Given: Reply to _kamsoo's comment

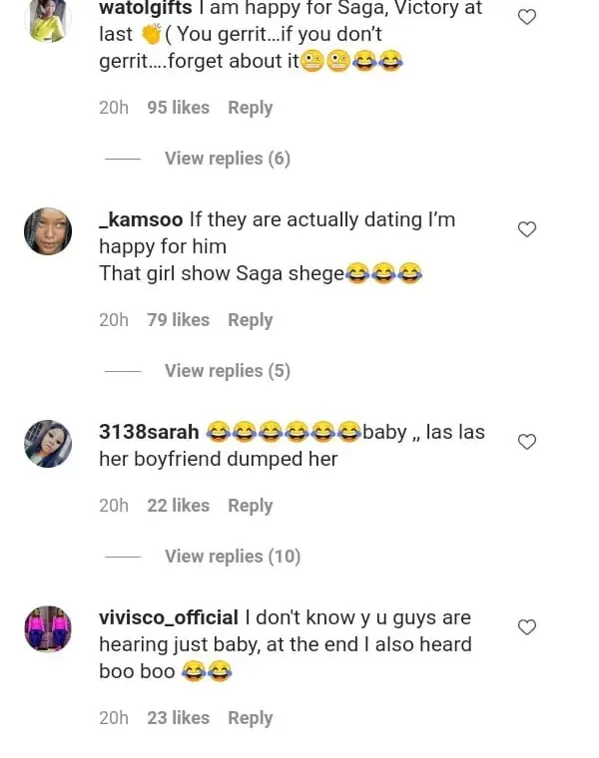Looking at the screenshot, I should 250,320.
